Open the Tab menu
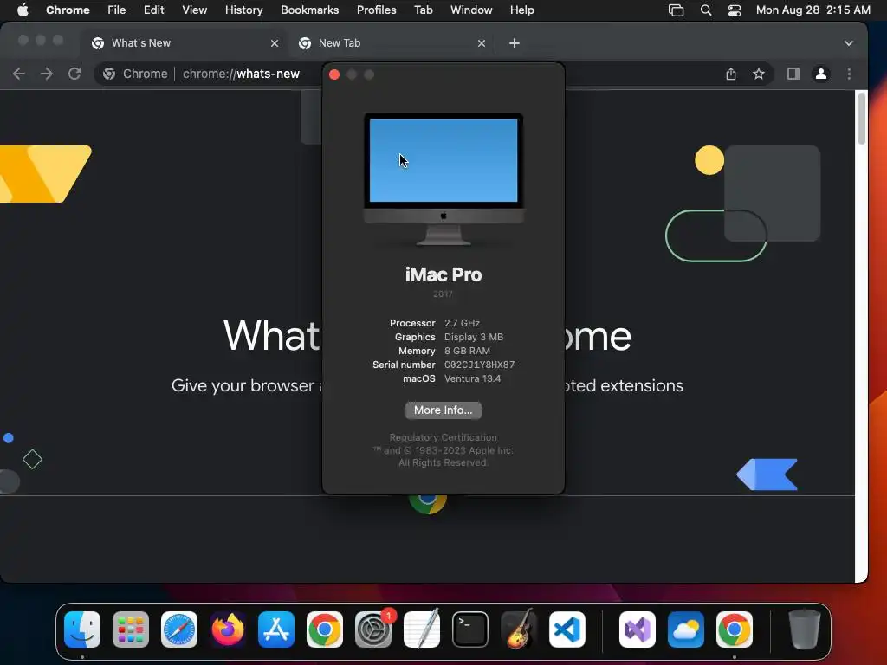887x665 pixels. (423, 10)
